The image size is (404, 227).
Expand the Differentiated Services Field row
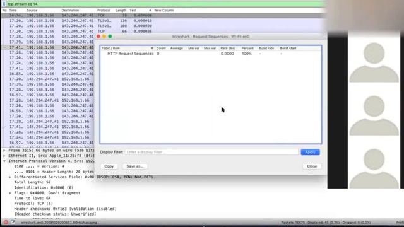pos(10,177)
